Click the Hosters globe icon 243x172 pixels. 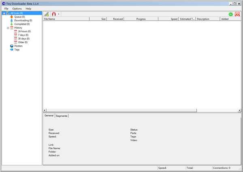[12, 46]
